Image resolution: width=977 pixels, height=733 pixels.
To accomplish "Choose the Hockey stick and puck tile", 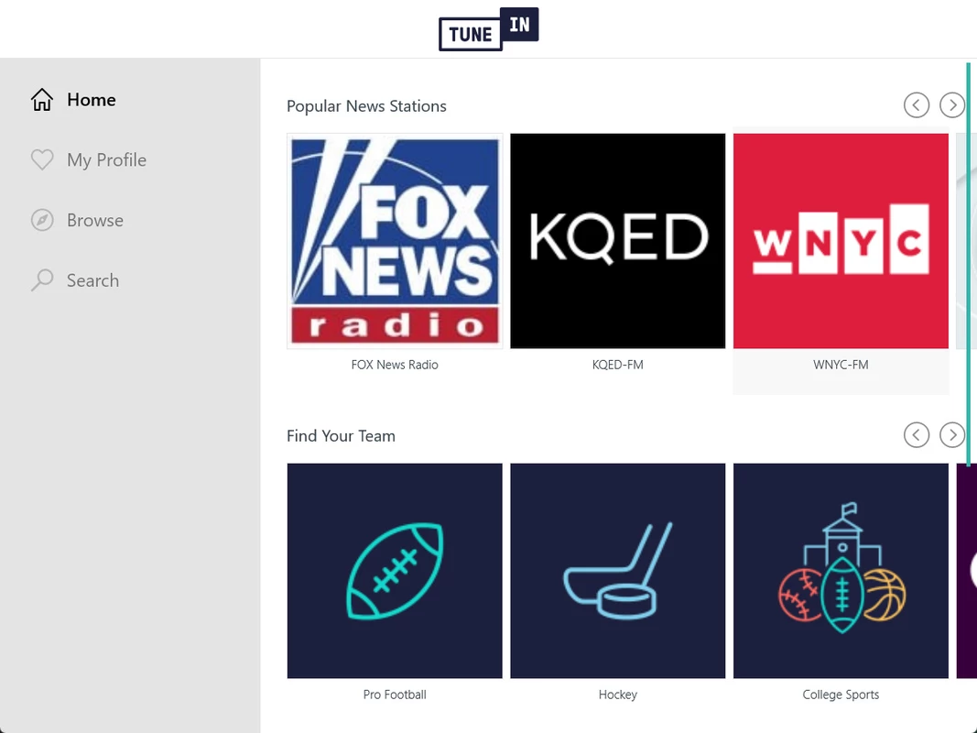I will (x=618, y=570).
